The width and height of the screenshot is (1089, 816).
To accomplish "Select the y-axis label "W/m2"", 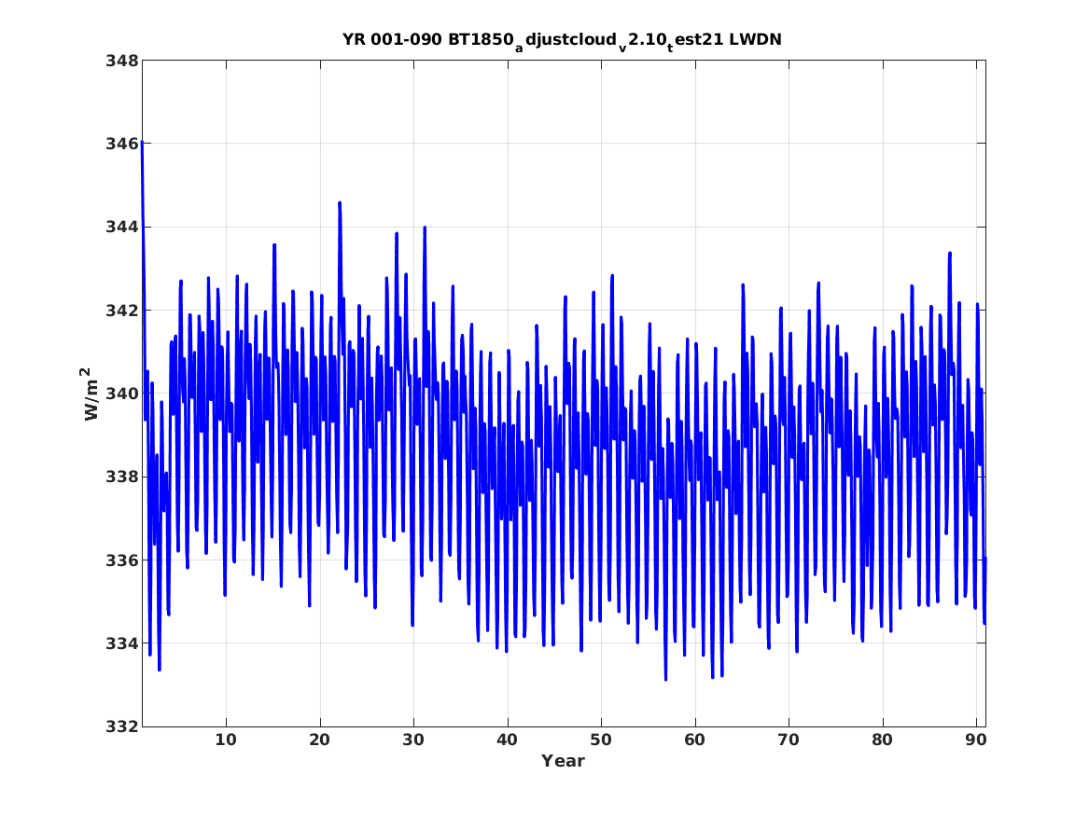I will click(89, 394).
